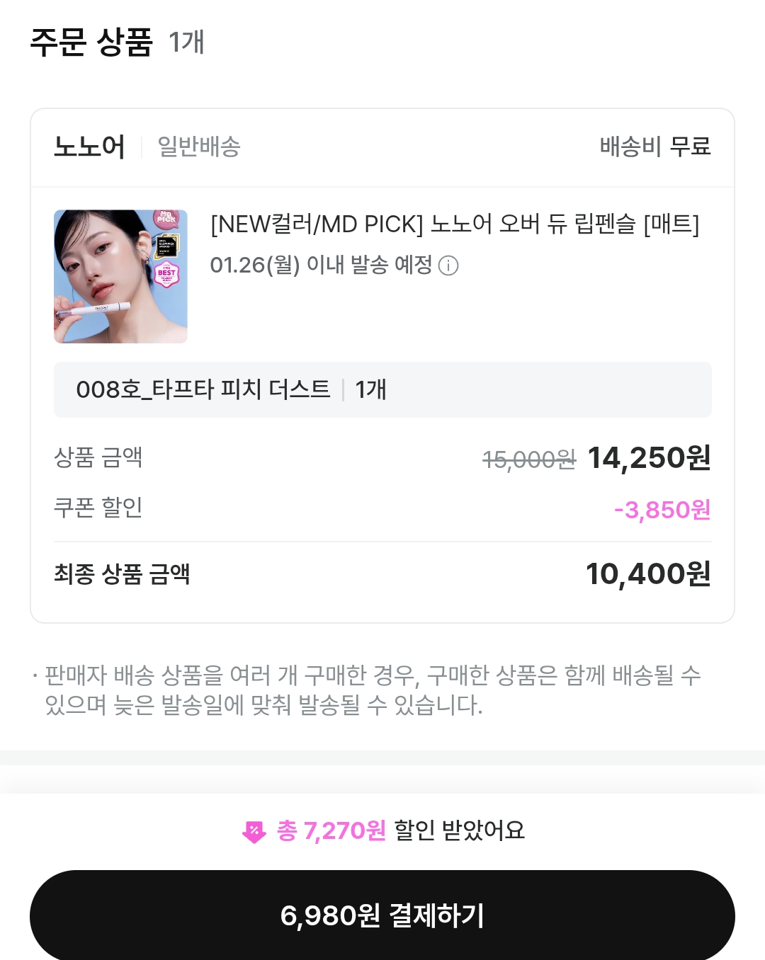
Task: Click the pink discount tag icon
Action: 254,832
